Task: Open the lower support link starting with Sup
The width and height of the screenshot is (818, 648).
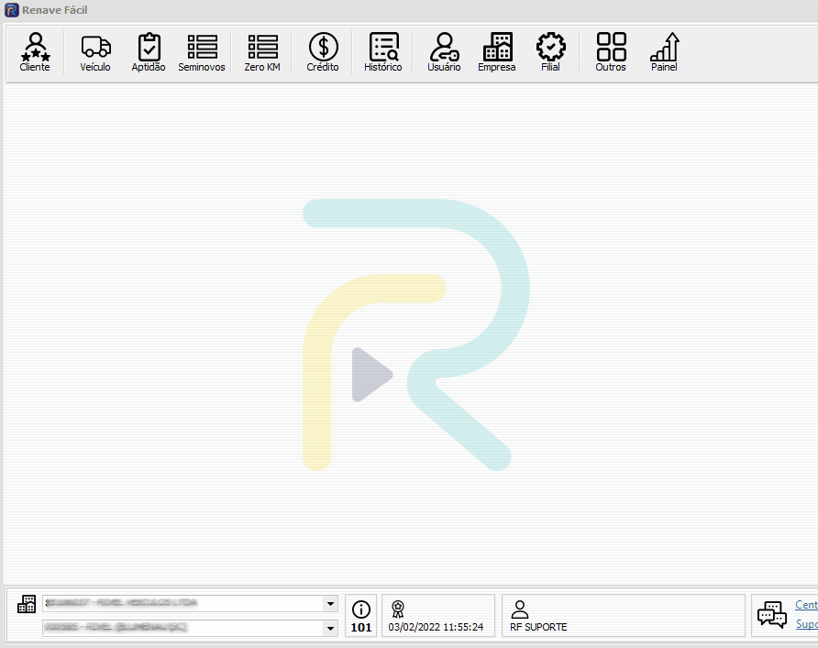Action: [x=806, y=623]
